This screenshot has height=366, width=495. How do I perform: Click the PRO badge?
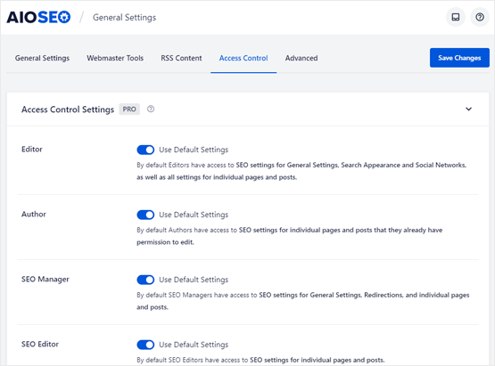pos(129,109)
